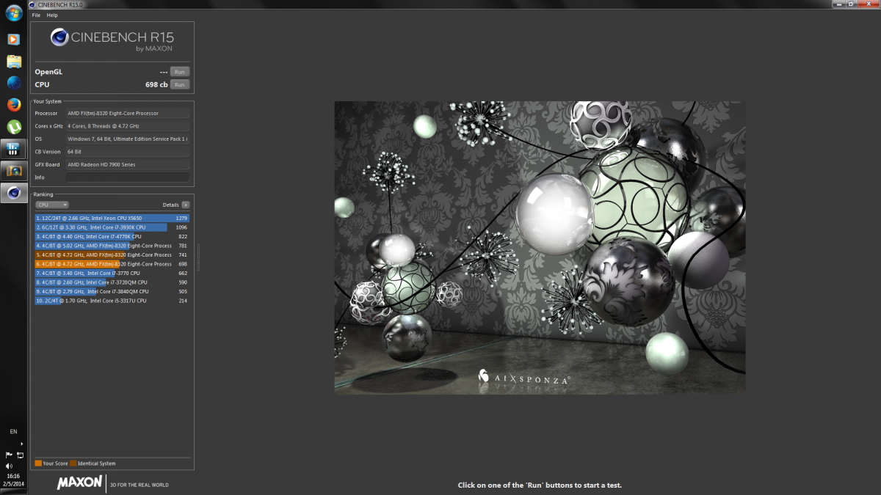Launch Windows Media Player from taskbar
This screenshot has width=881, height=495.
pyautogui.click(x=14, y=40)
